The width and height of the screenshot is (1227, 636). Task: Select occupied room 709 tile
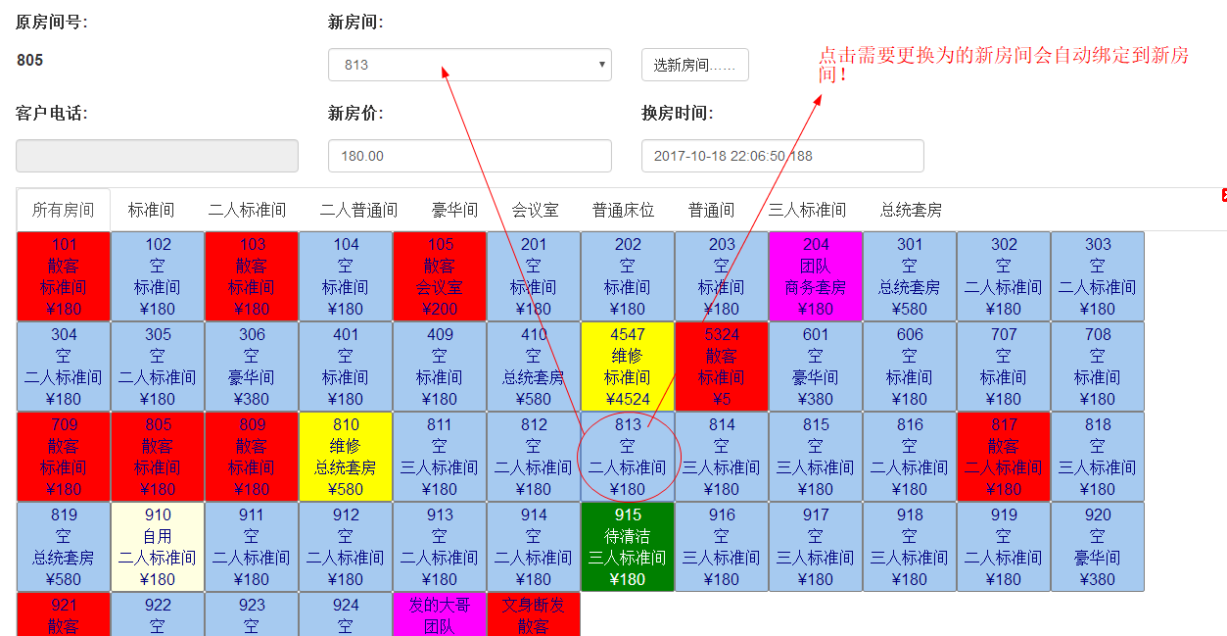[64, 457]
